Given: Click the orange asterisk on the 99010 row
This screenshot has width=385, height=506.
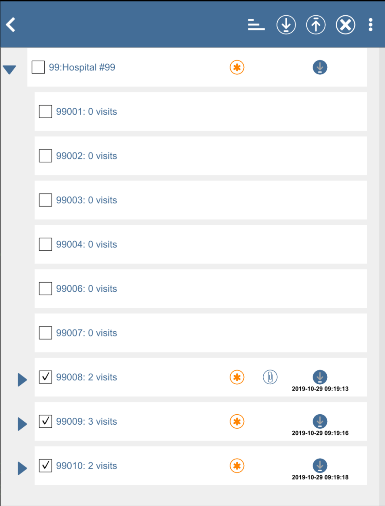Looking at the screenshot, I should tap(237, 466).
